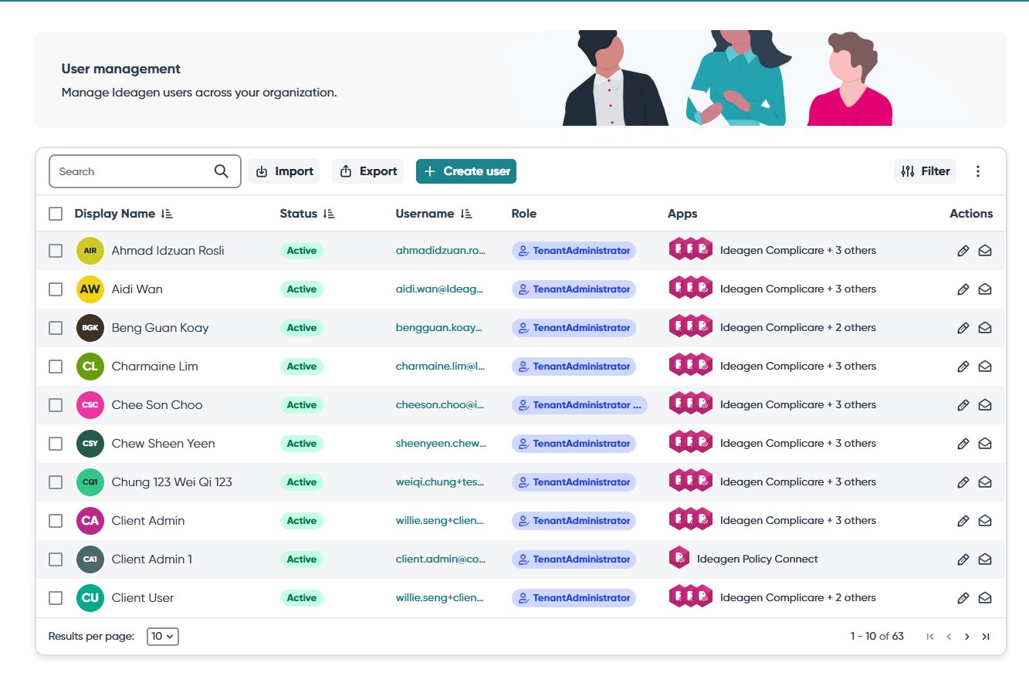Screen dimensions: 1029x676
Task: Click the AW avatar of Aidi Wan
Action: point(90,289)
